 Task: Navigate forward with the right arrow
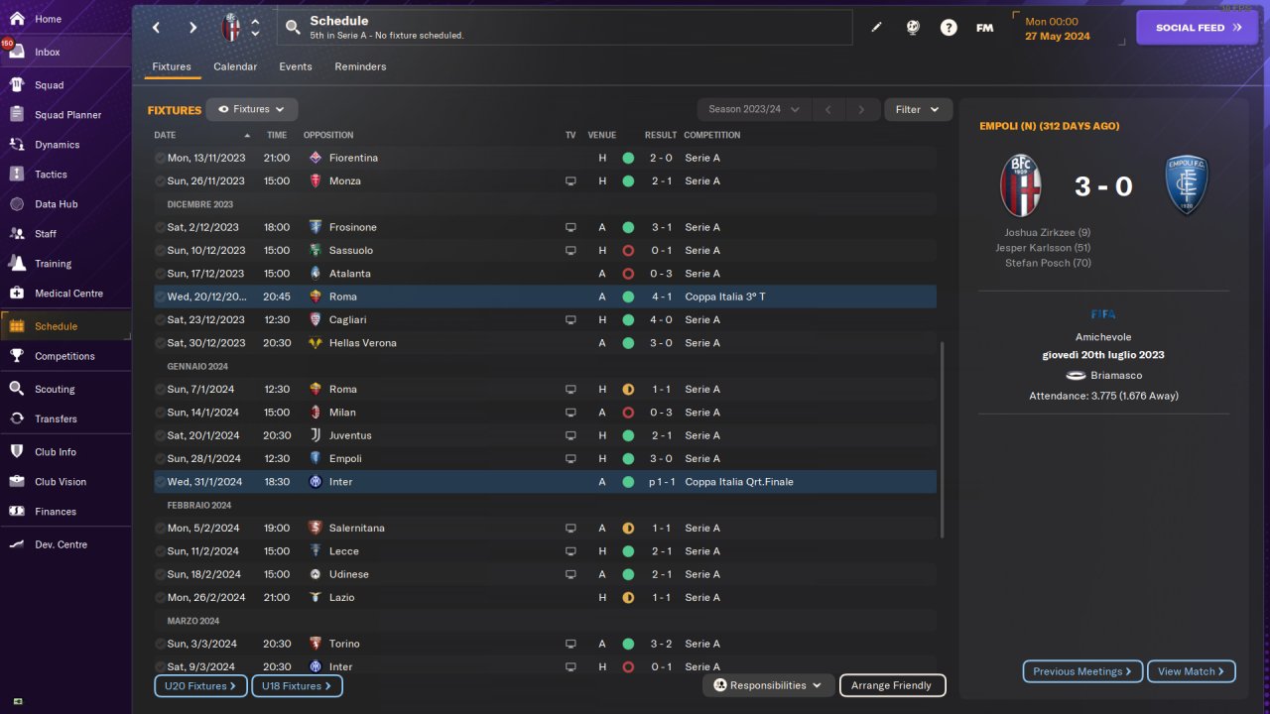click(x=192, y=28)
